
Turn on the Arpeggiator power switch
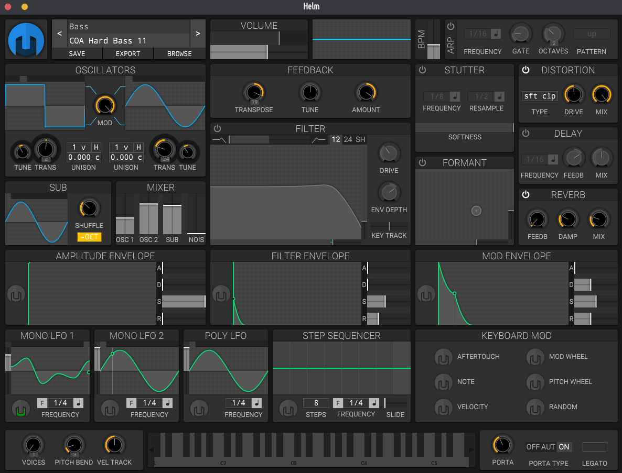click(451, 26)
